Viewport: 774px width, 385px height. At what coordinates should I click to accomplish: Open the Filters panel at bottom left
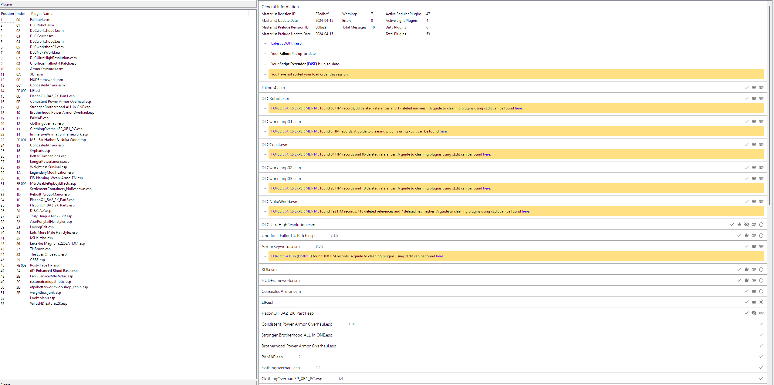coord(5,384)
